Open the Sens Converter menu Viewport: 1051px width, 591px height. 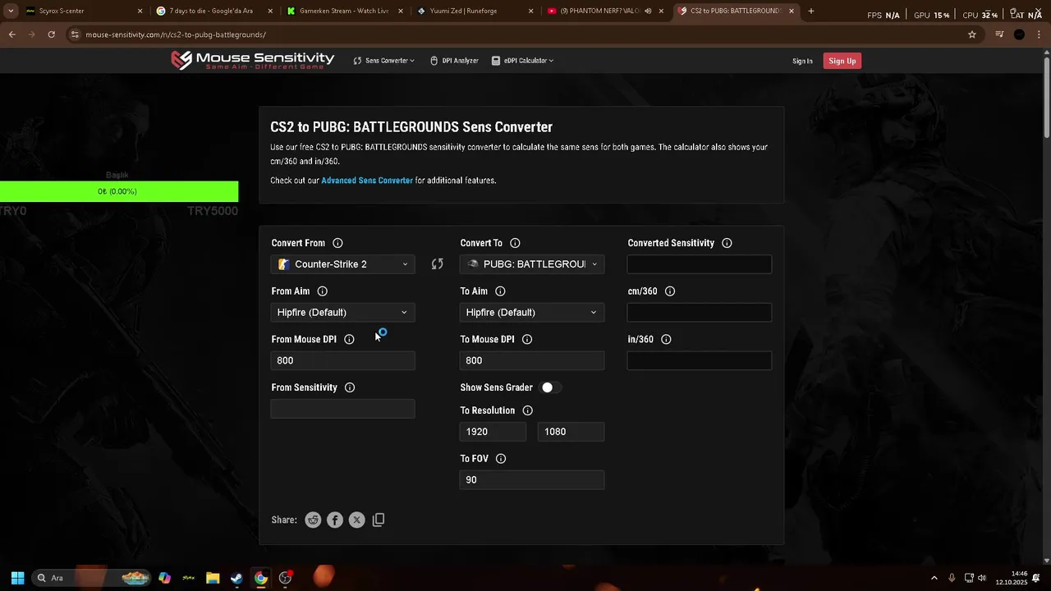point(383,61)
